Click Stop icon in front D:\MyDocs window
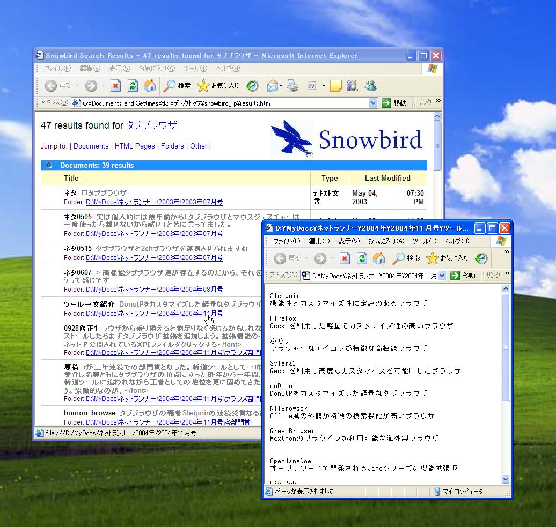 click(345, 258)
